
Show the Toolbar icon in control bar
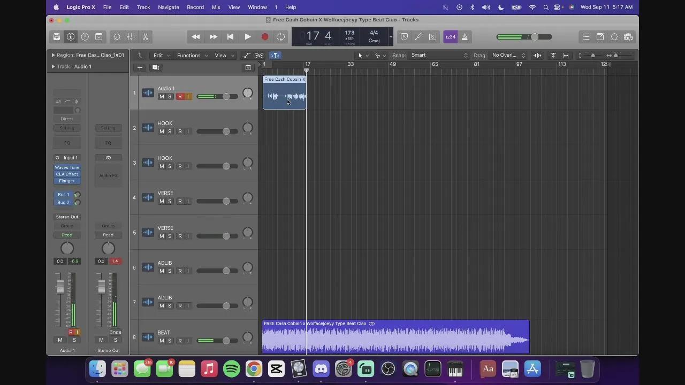point(99,37)
